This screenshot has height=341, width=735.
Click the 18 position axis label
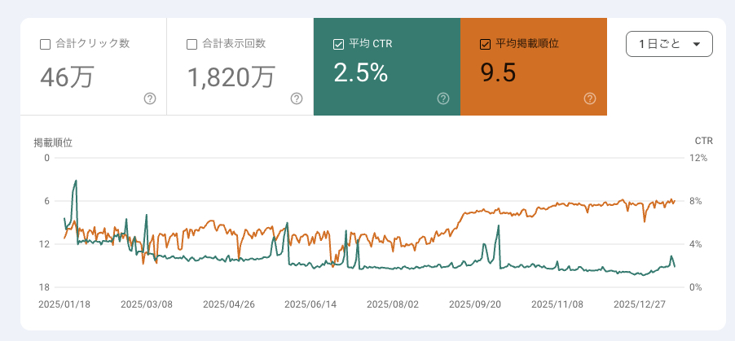[45, 287]
